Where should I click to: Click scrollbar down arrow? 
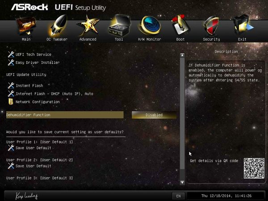[182, 182]
